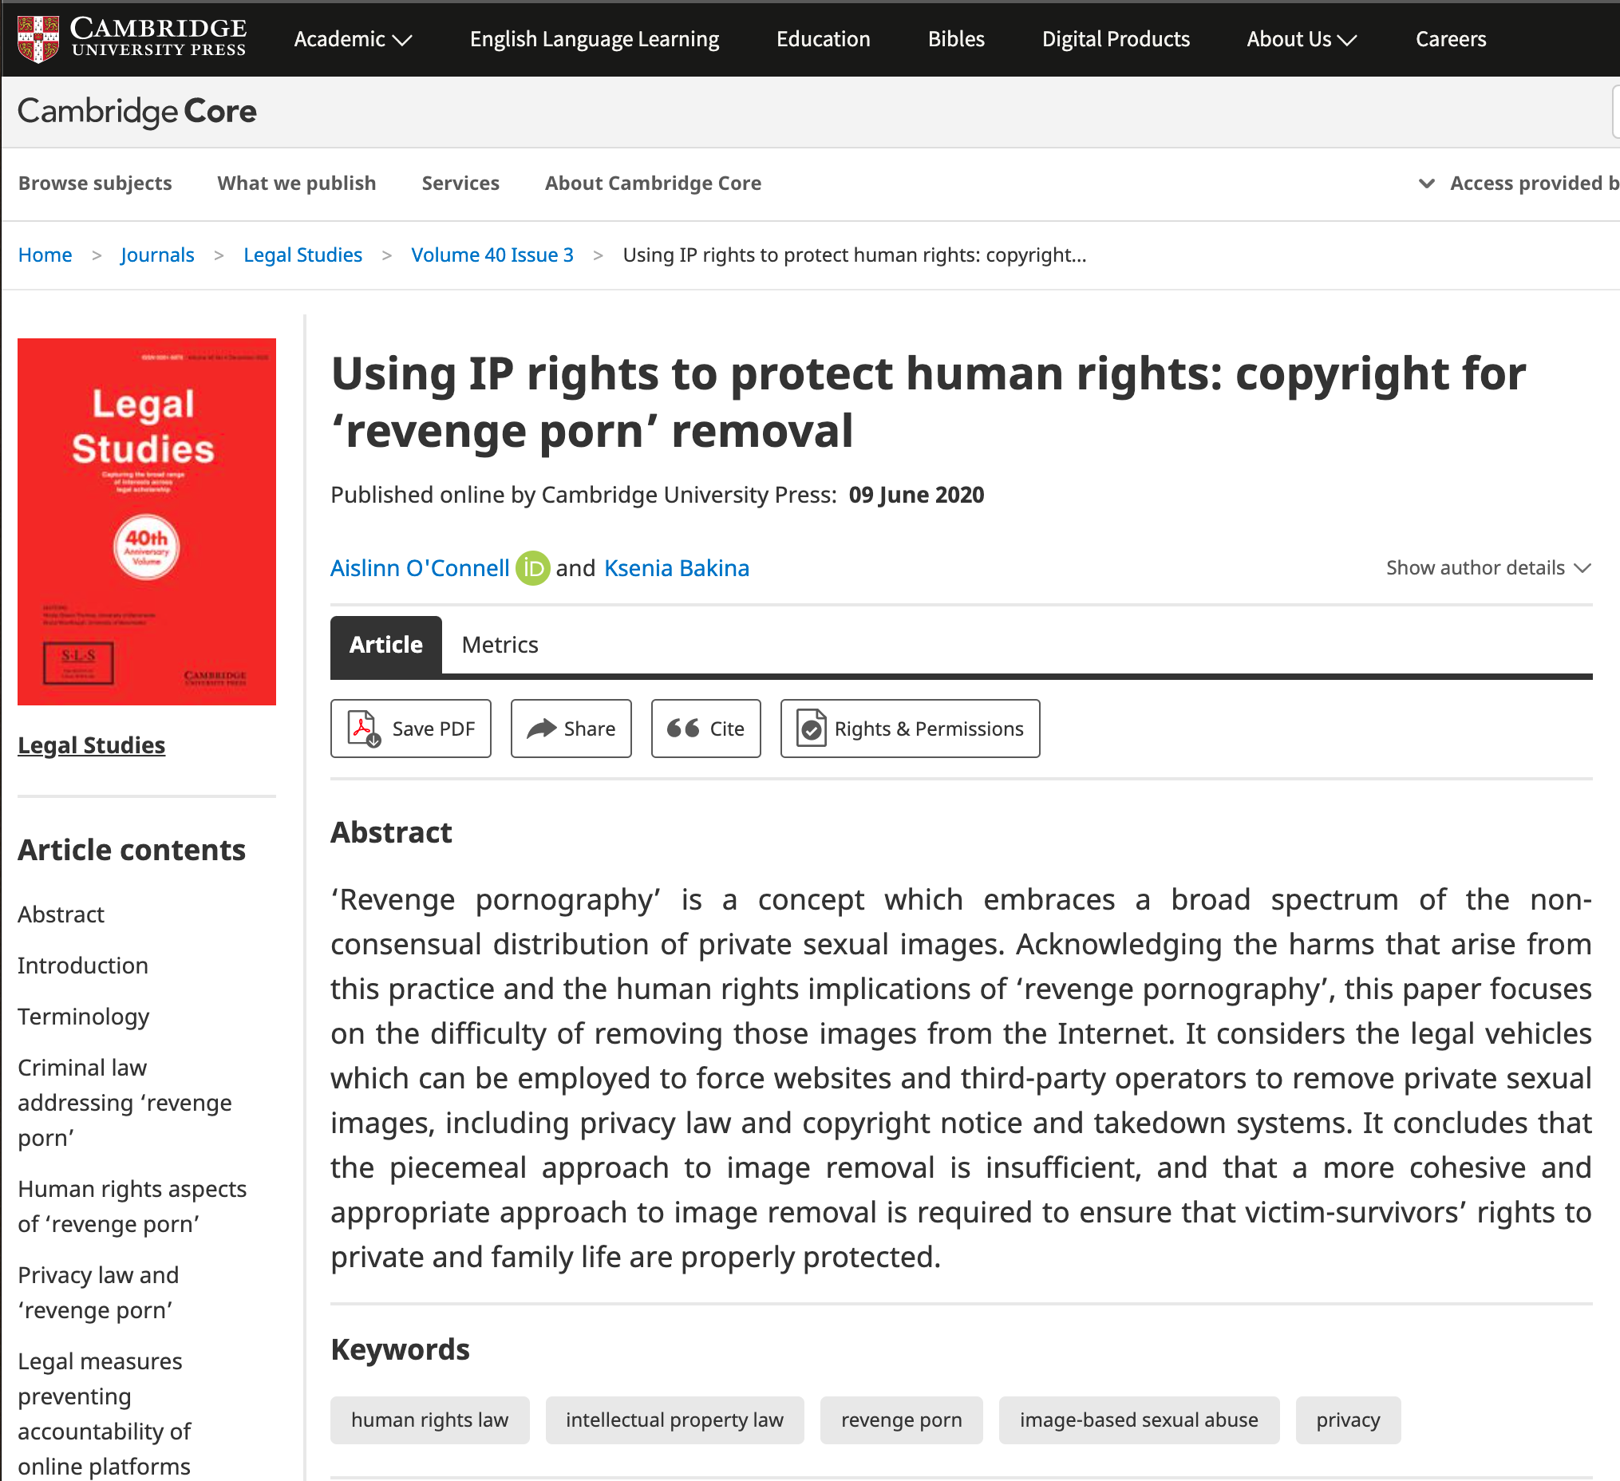Click the Save PDF button

point(411,729)
